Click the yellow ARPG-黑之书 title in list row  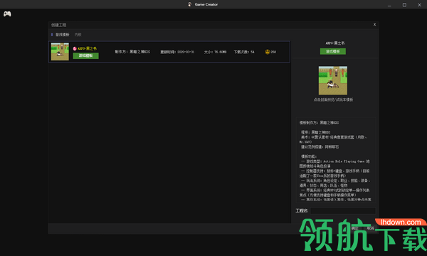87,48
